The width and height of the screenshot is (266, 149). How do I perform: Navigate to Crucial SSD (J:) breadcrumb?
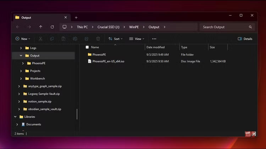[109, 27]
